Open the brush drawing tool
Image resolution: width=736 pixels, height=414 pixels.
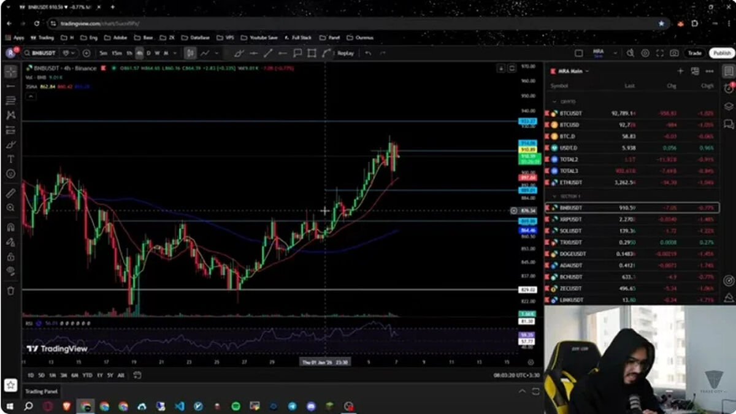[10, 145]
